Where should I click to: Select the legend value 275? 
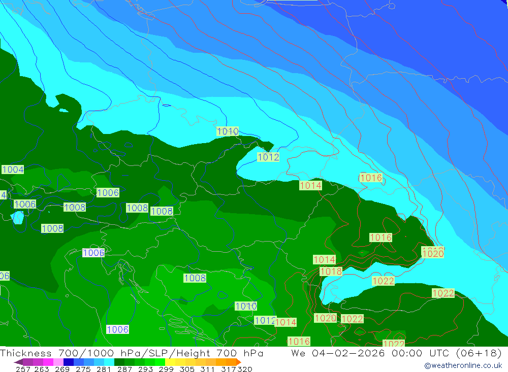point(83,369)
